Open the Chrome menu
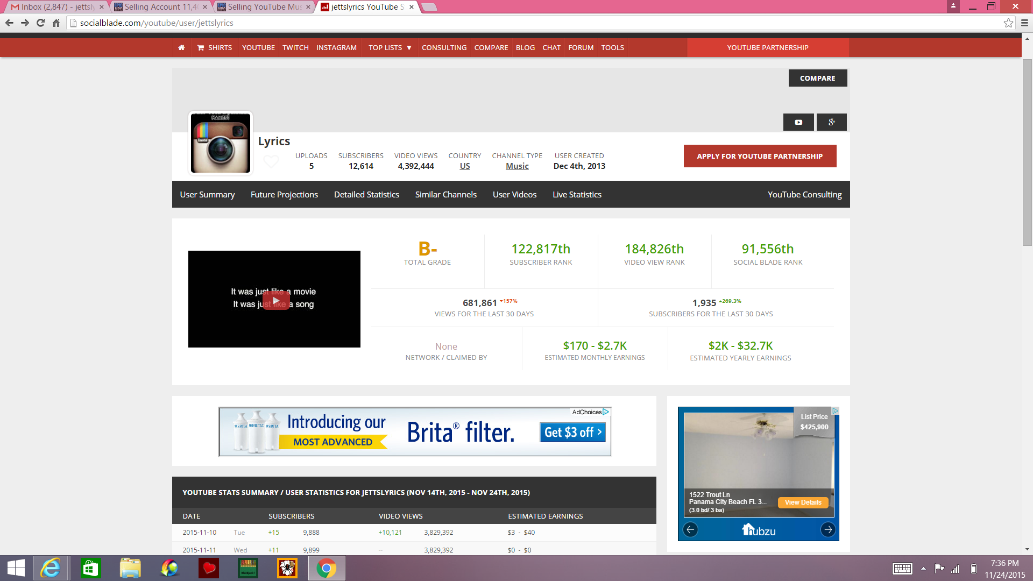Screen dimensions: 1033x581 (1024, 23)
